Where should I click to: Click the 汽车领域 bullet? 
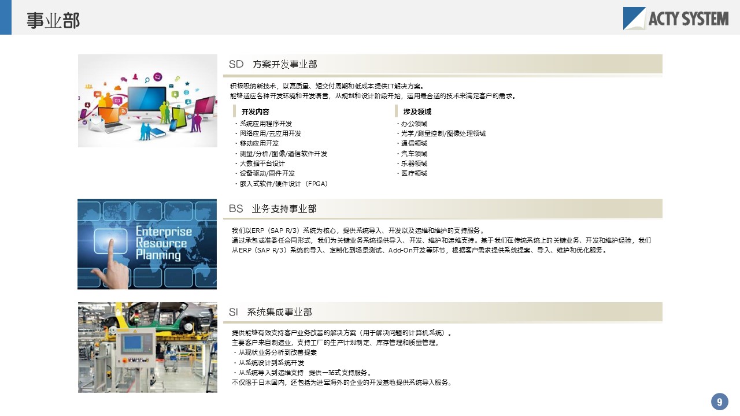click(x=412, y=154)
